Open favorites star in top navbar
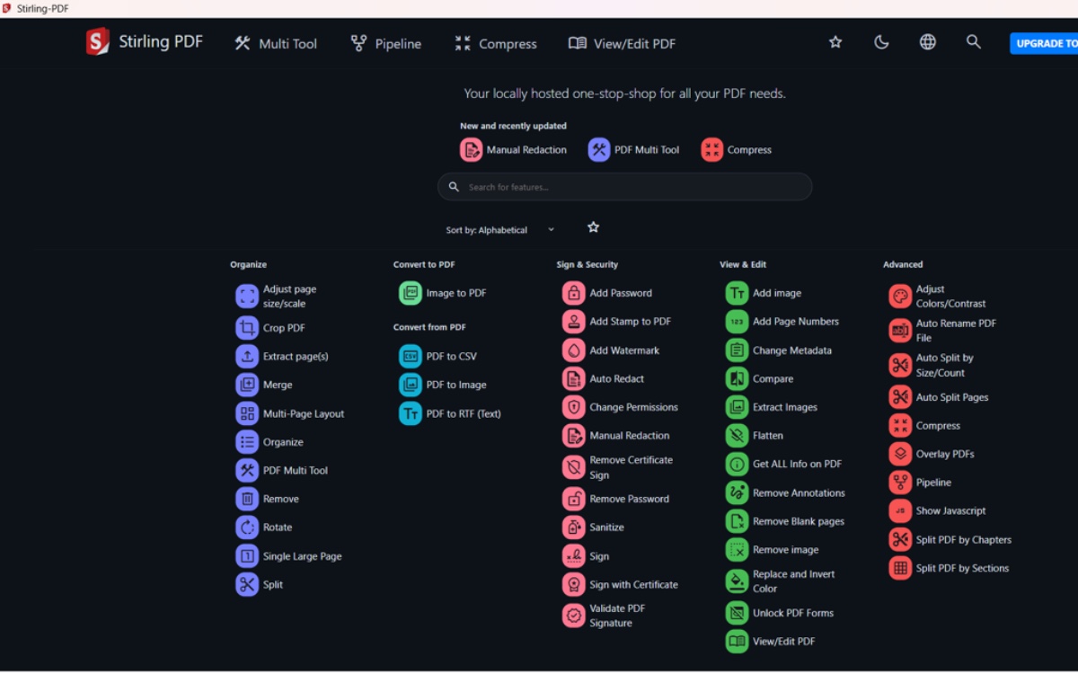 coord(835,42)
